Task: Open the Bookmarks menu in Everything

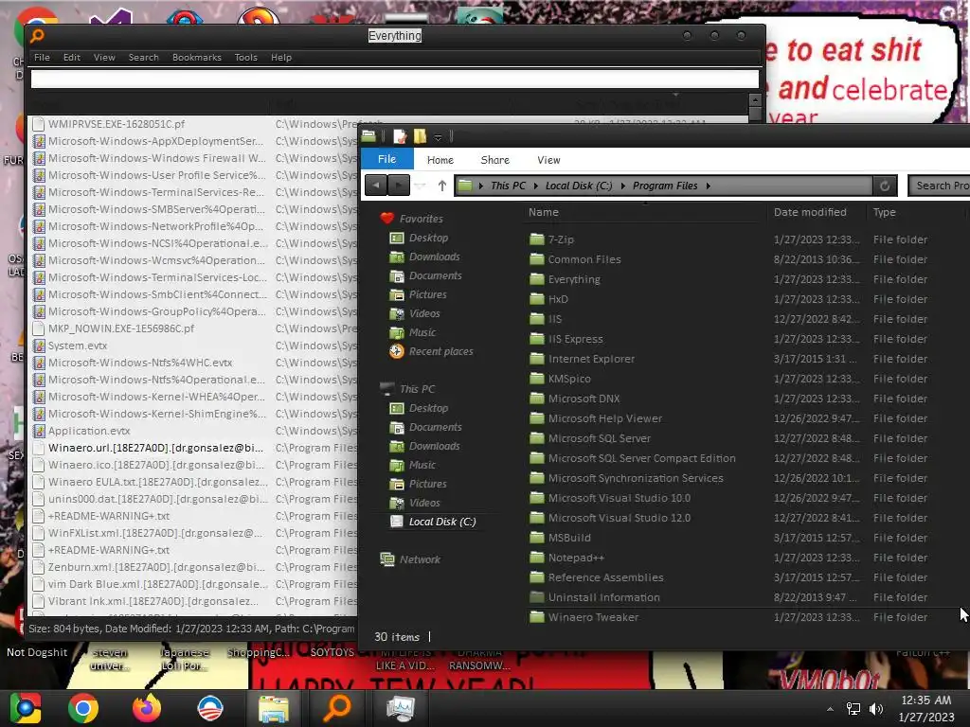Action: pyautogui.click(x=197, y=58)
